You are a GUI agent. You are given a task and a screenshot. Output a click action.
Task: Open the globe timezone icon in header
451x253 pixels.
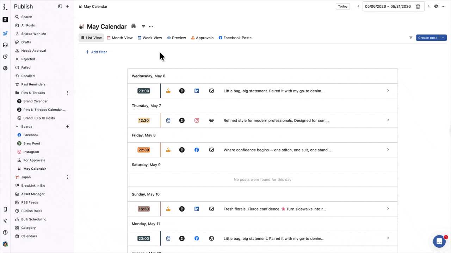point(436,6)
